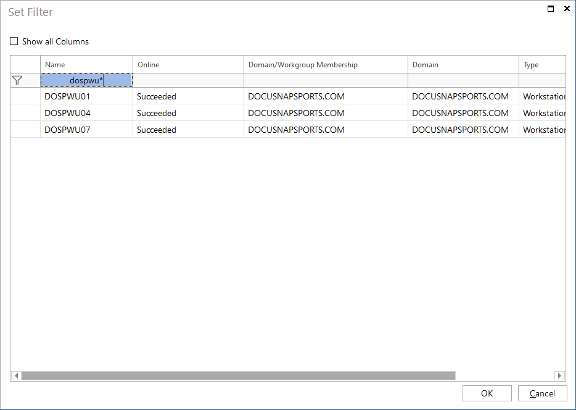Click the row selector of DOSPWU01
This screenshot has height=410, width=576.
click(25, 96)
